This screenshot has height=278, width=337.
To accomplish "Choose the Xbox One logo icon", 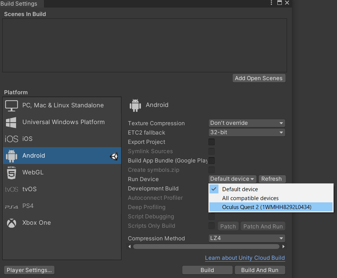I will (12, 223).
